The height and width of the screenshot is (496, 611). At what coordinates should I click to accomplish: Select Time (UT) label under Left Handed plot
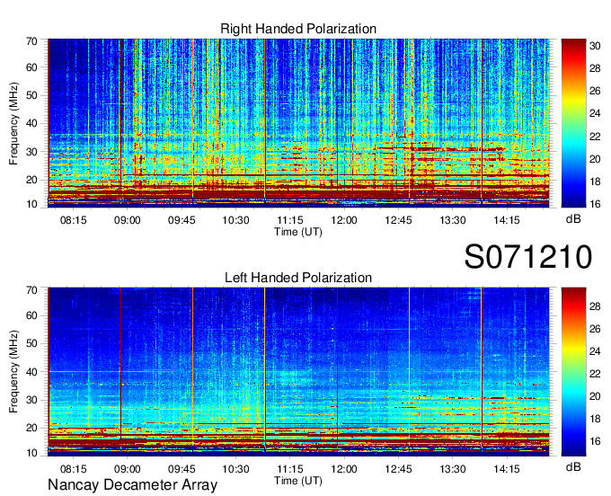[x=298, y=481]
